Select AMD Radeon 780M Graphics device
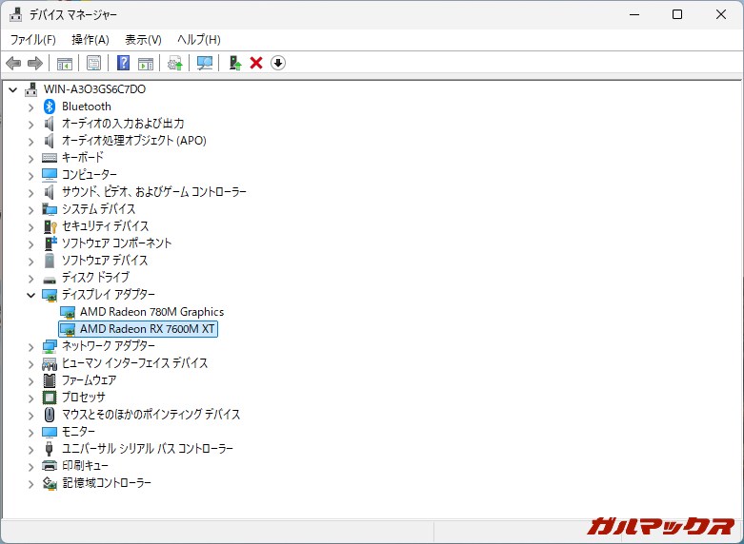This screenshot has width=744, height=544. [x=151, y=312]
